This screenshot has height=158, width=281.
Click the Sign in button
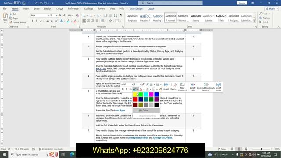pyautogui.click(x=242, y=3)
